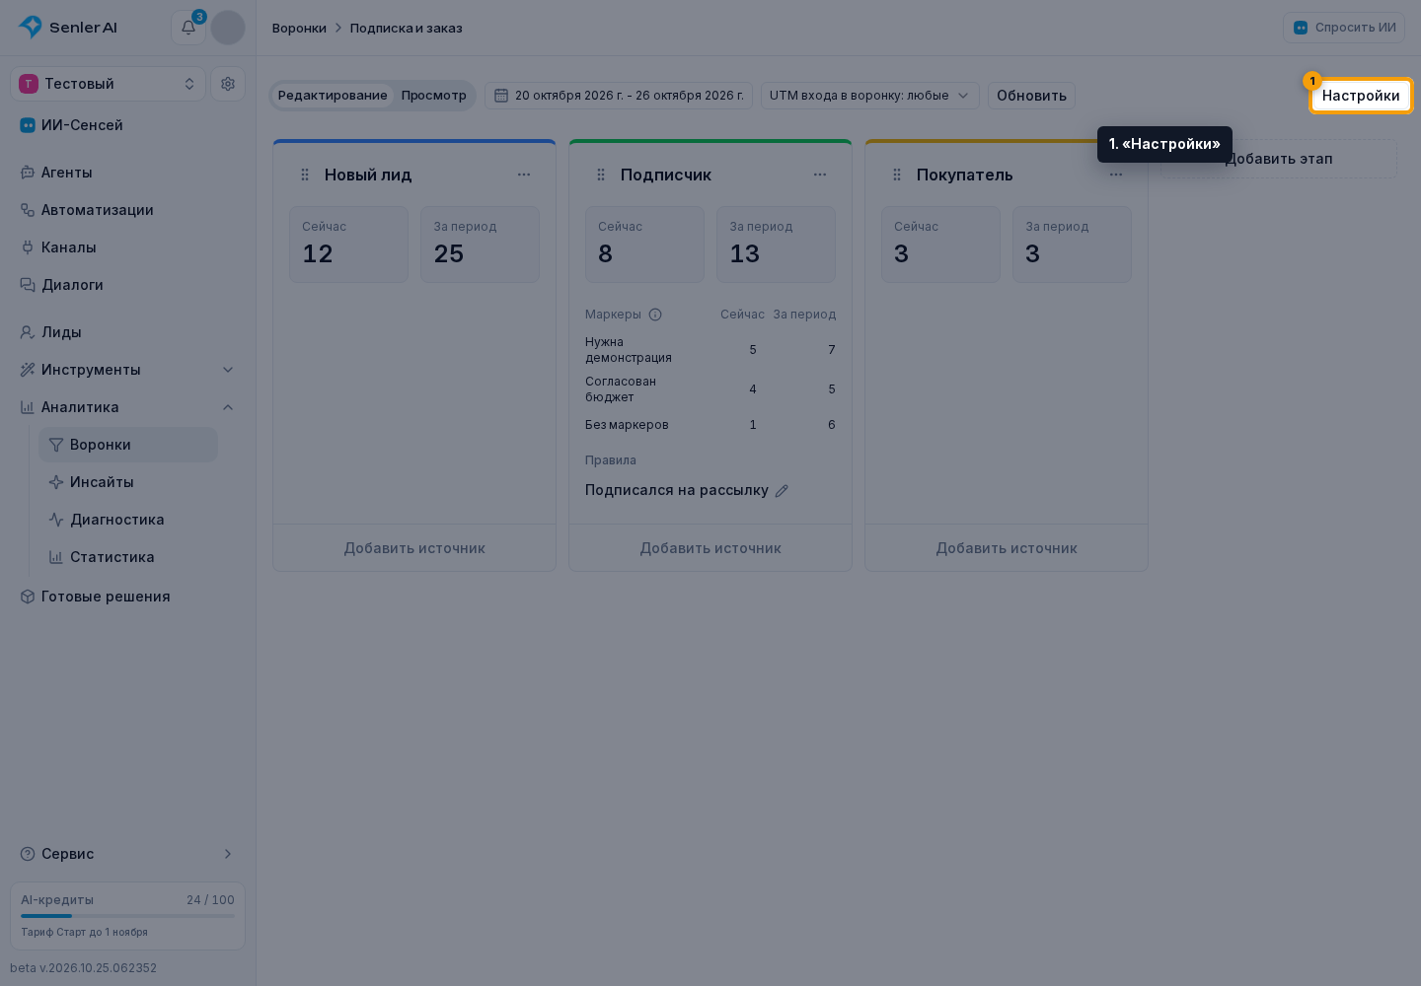Click the highlighted Настройки button

click(x=1361, y=96)
